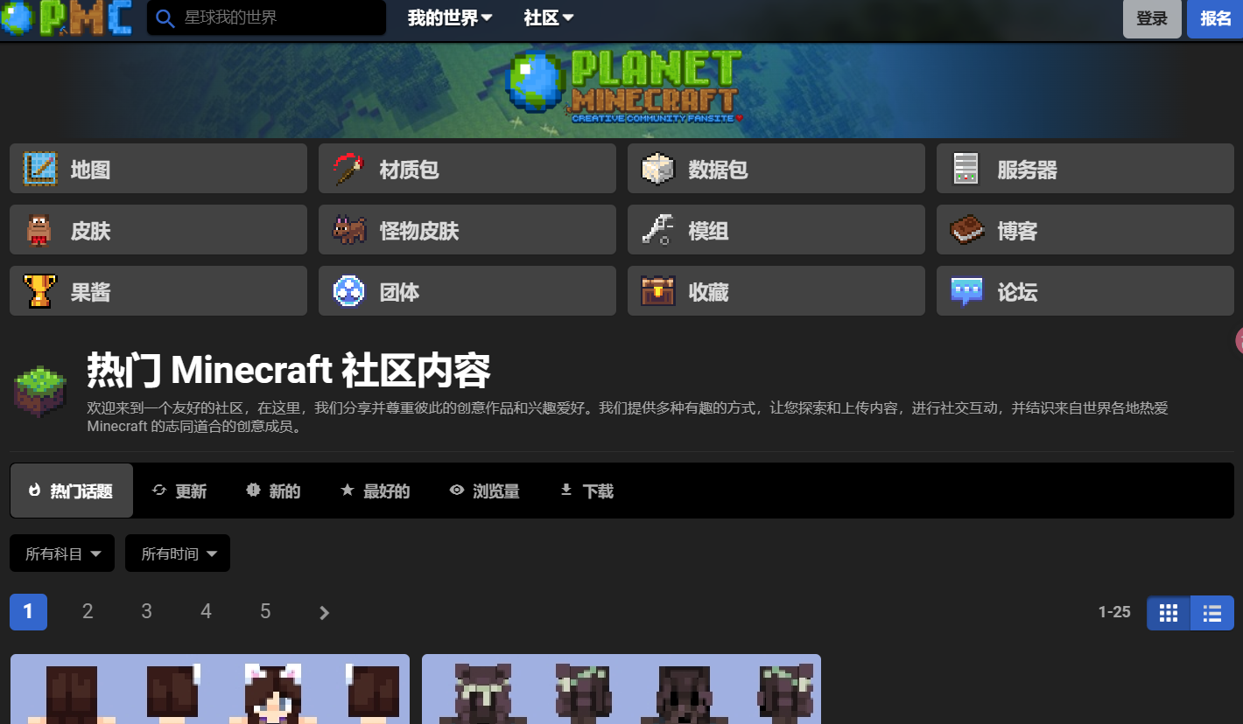This screenshot has width=1243, height=724.
Task: Click the PMC logo in top-left corner
Action: pos(67,17)
